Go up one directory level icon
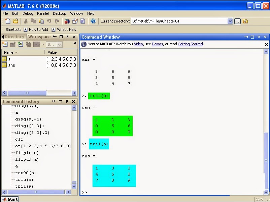 245,21
